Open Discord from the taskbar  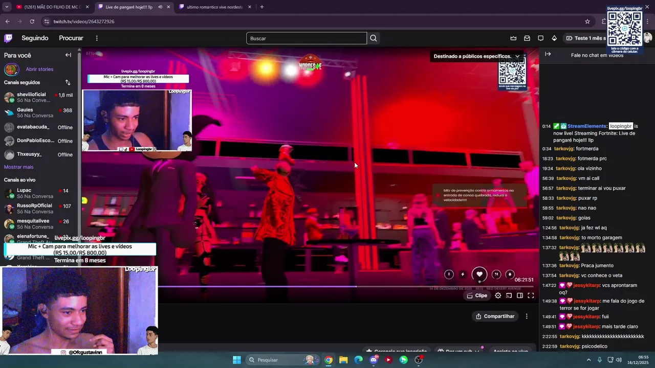(374, 360)
